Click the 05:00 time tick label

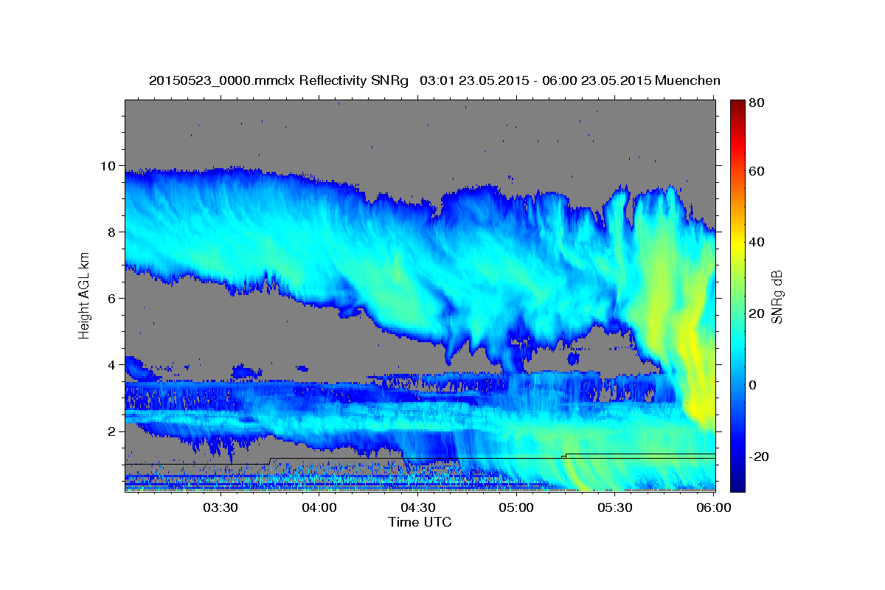516,507
